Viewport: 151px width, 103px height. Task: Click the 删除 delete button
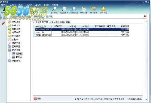(x=38, y=98)
